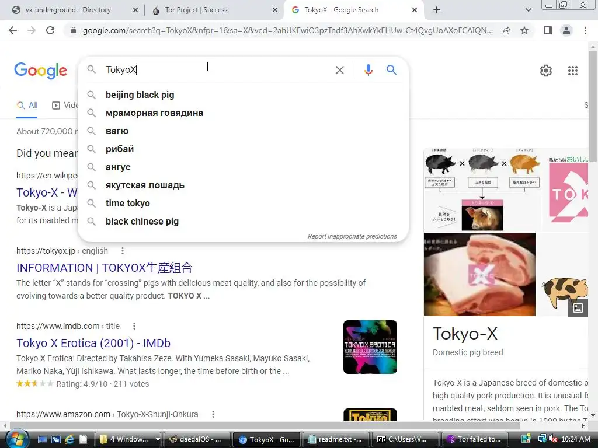This screenshot has height=448, width=598.
Task: View the pig breed crossing diagram image
Action: pos(482,190)
